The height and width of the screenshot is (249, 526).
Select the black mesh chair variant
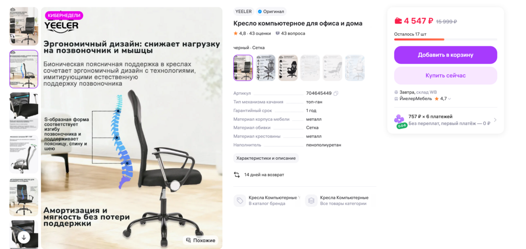tap(243, 68)
